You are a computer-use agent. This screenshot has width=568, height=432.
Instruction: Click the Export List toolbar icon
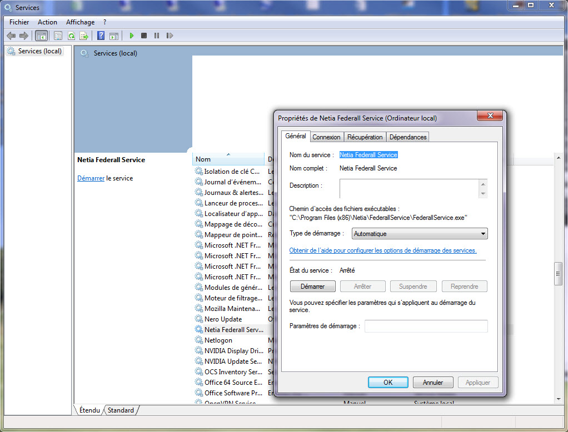(x=84, y=36)
